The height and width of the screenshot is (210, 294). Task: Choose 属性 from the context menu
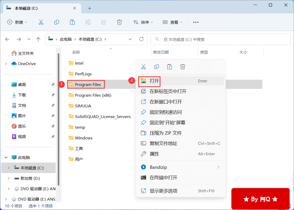point(154,154)
